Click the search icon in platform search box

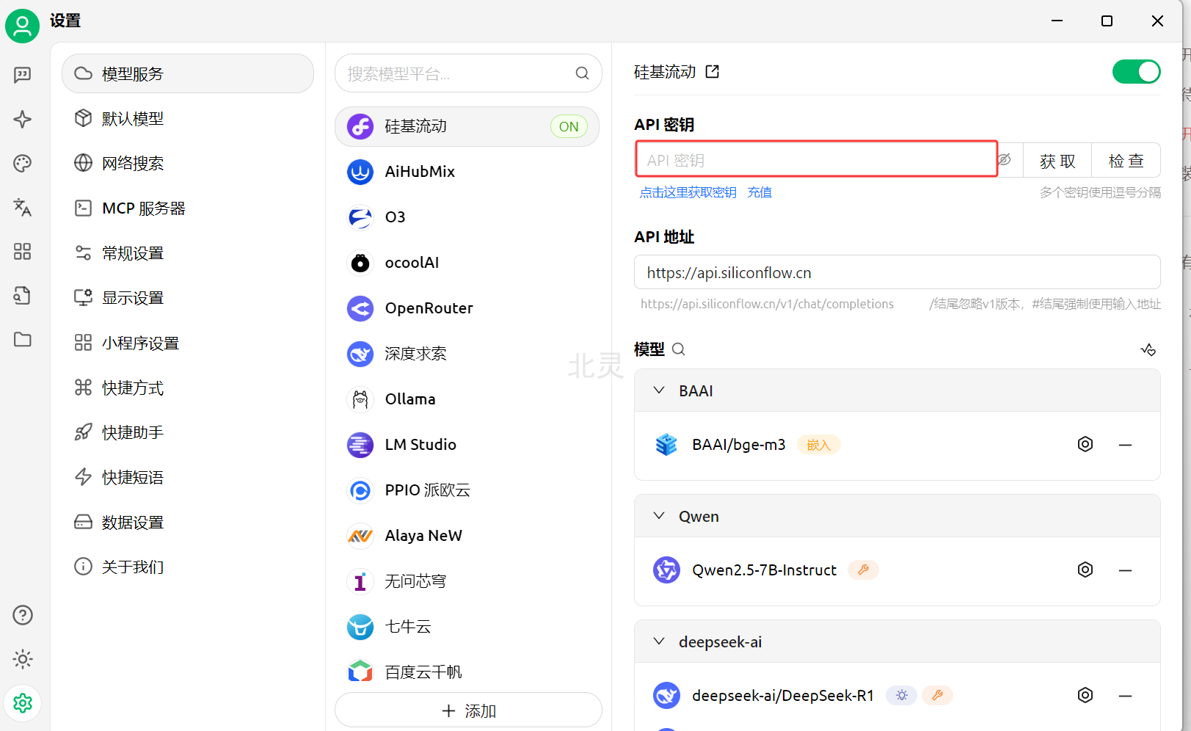point(582,73)
